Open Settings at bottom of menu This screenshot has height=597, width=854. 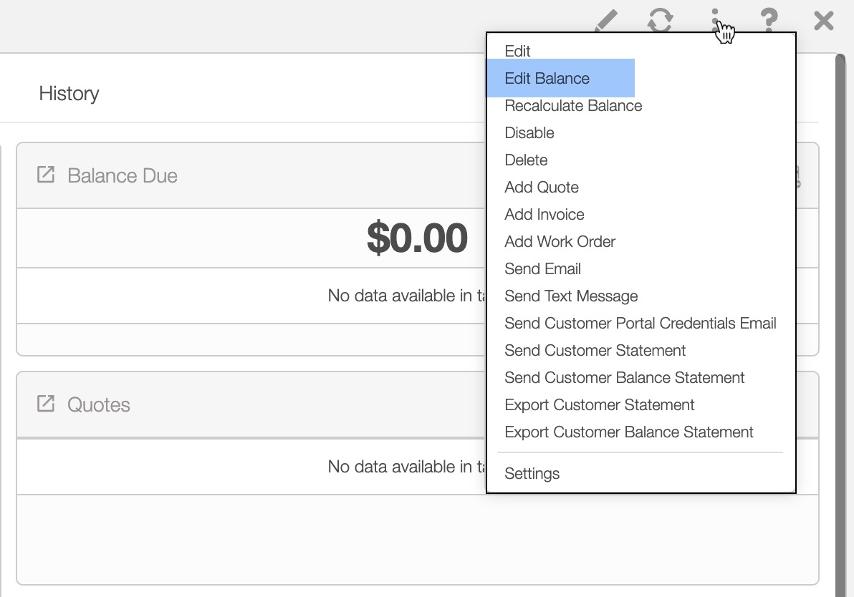click(x=532, y=473)
